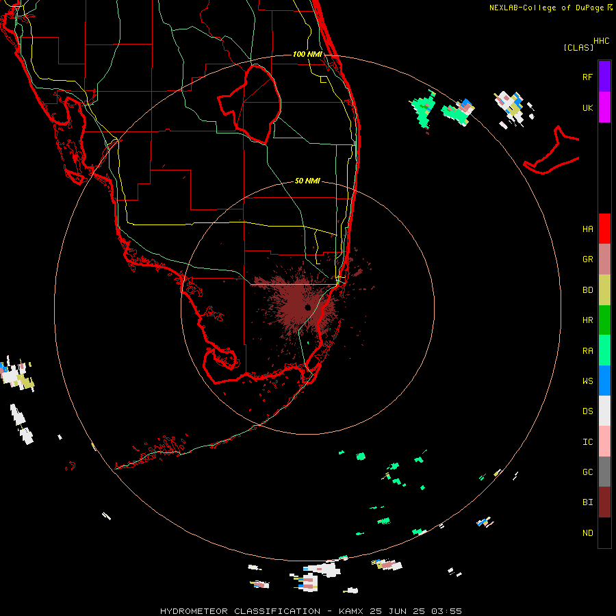Image resolution: width=616 pixels, height=616 pixels.
Task: Click the RA light-green legend swatch
Action: (604, 350)
